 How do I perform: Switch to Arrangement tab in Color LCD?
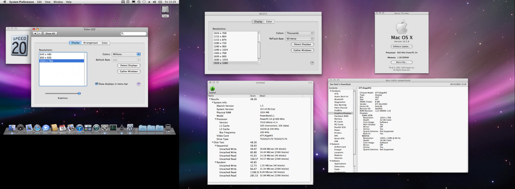(x=90, y=43)
